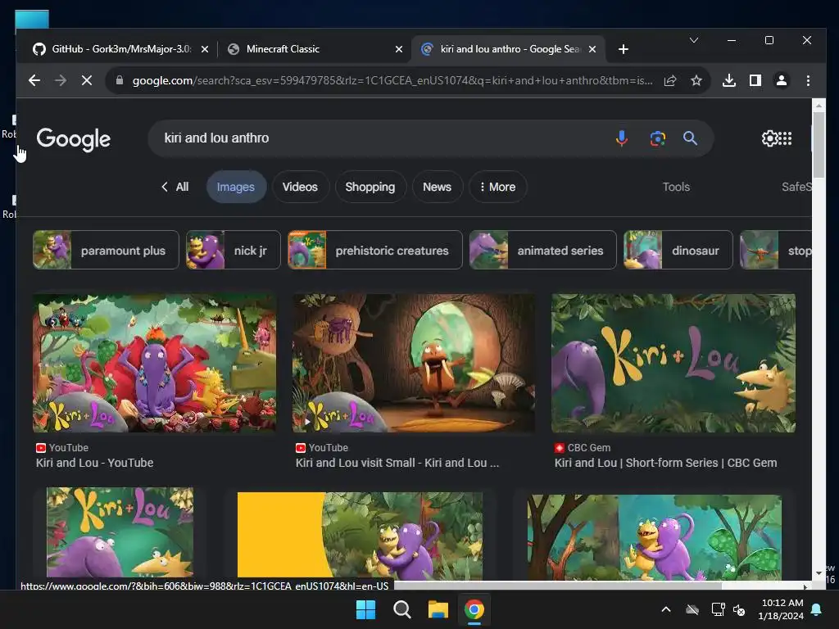
Task: Open Shopping search results
Action: pos(370,187)
